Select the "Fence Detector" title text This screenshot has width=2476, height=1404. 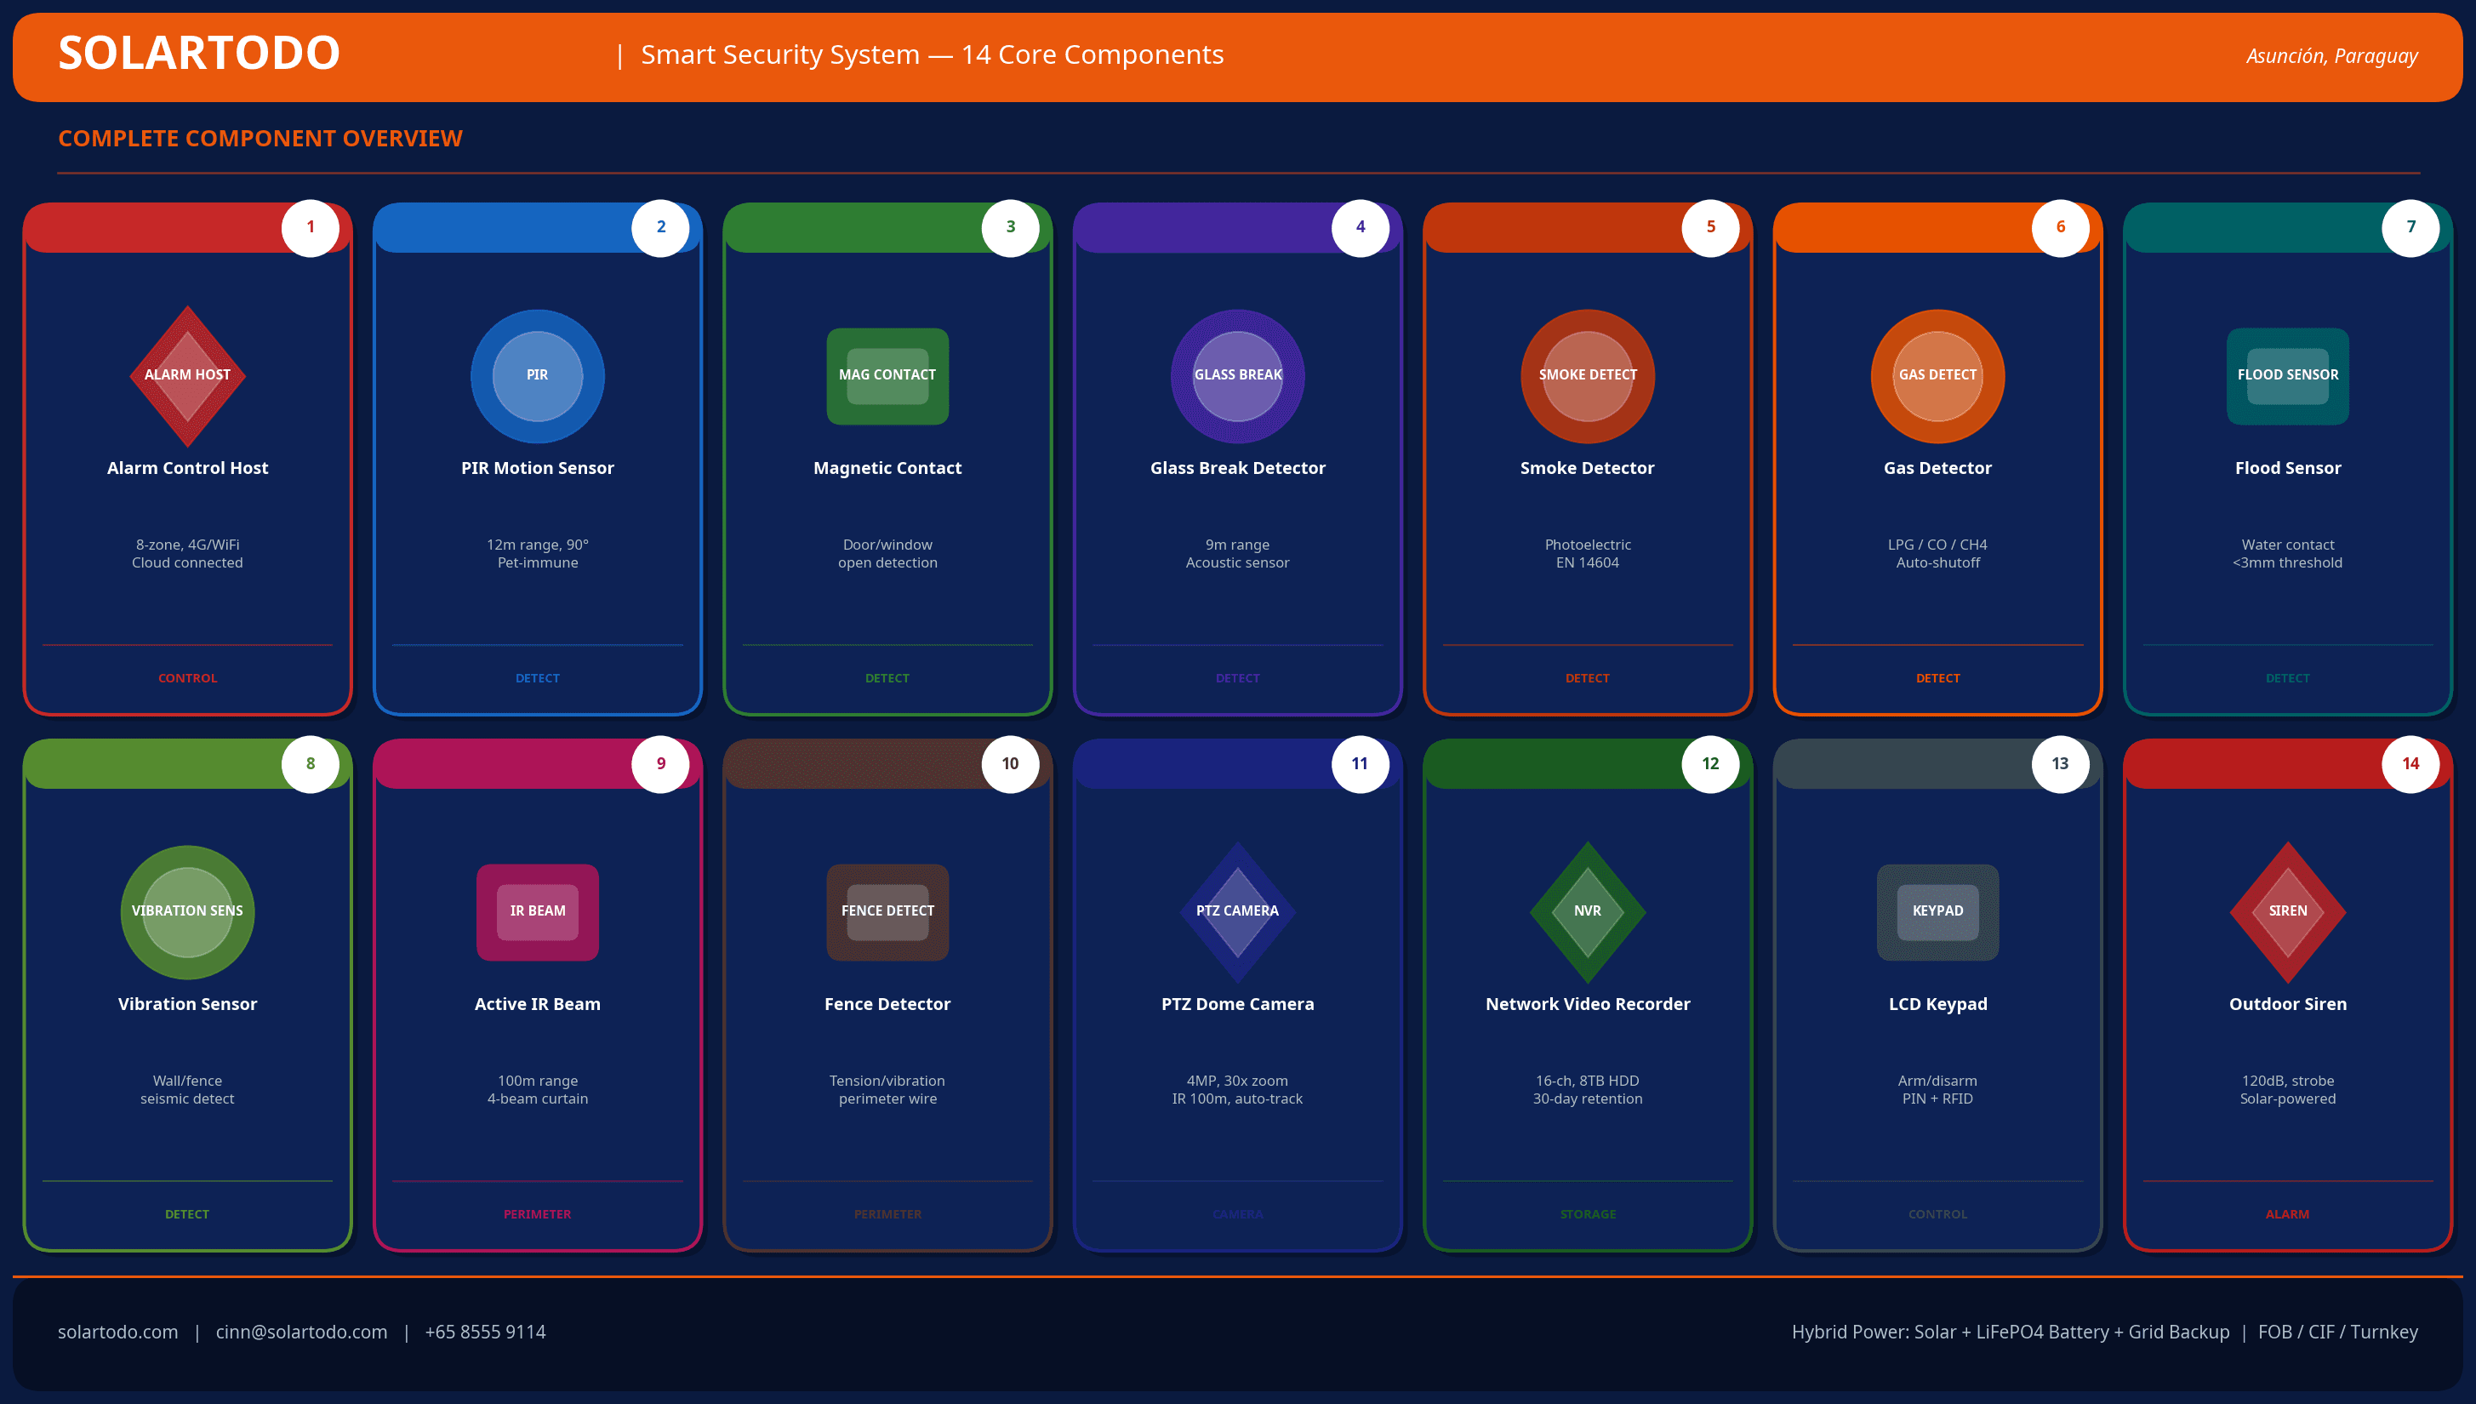tap(887, 1005)
